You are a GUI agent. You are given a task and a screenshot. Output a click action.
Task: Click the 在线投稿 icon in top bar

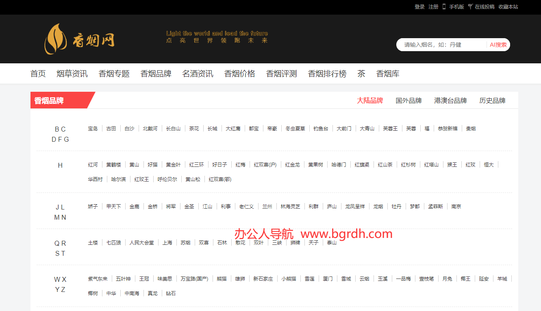[470, 6]
